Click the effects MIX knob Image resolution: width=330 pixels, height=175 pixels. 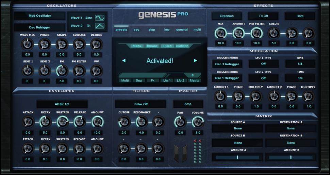[220, 33]
